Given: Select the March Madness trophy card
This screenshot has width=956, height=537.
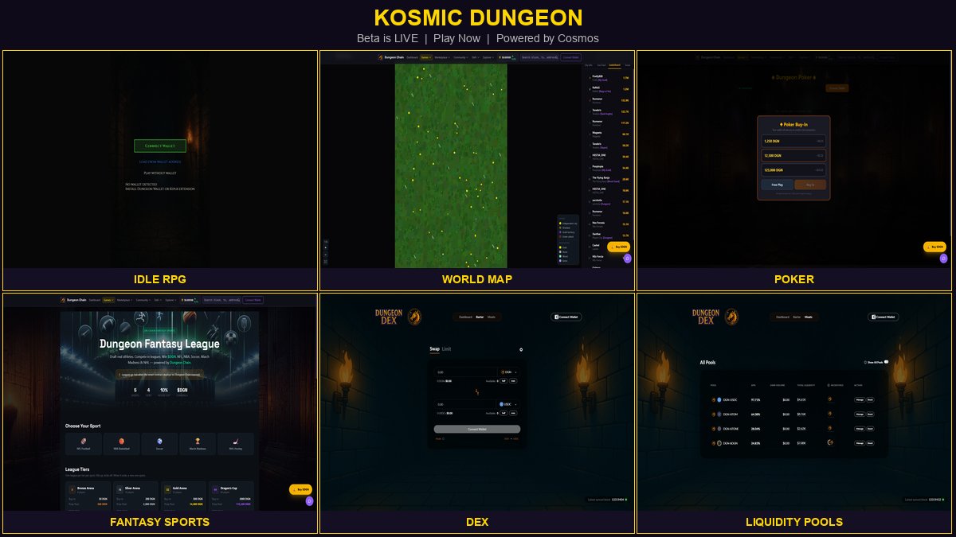Looking at the screenshot, I should (198, 444).
